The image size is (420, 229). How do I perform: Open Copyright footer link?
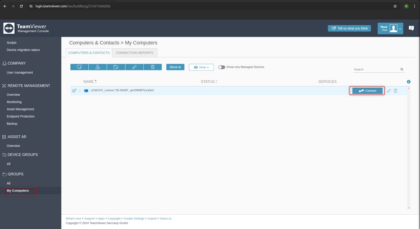coord(114,218)
